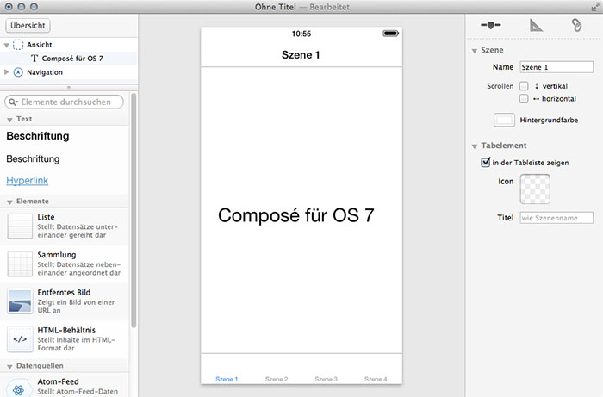Screen dimensions: 603x397
Task: Click the Ansicht label in the outline
Action: tap(40, 45)
